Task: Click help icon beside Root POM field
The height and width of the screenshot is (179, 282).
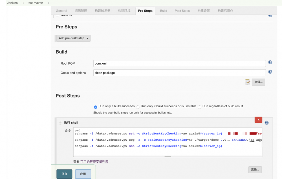Action: [270, 63]
